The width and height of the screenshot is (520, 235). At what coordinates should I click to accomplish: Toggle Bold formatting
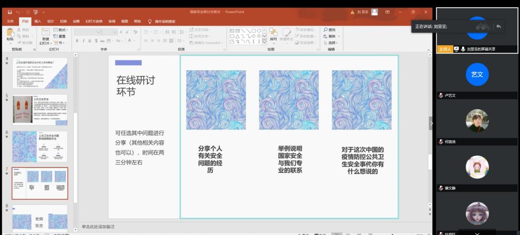coord(77,41)
